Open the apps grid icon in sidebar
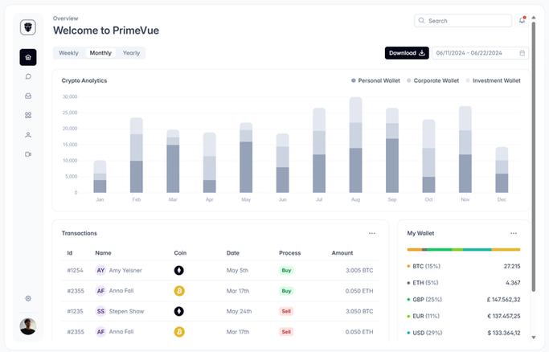The image size is (549, 352). coord(28,115)
